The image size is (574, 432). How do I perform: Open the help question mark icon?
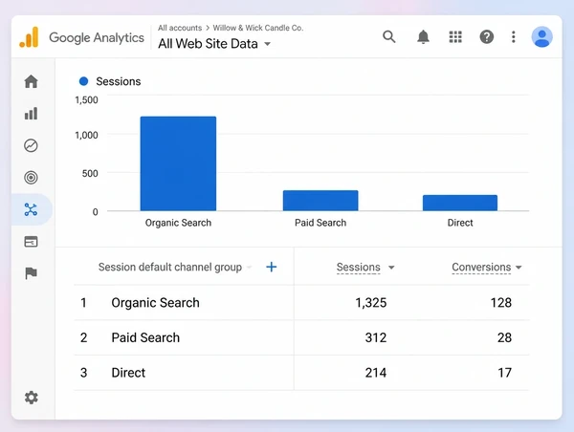coord(487,37)
